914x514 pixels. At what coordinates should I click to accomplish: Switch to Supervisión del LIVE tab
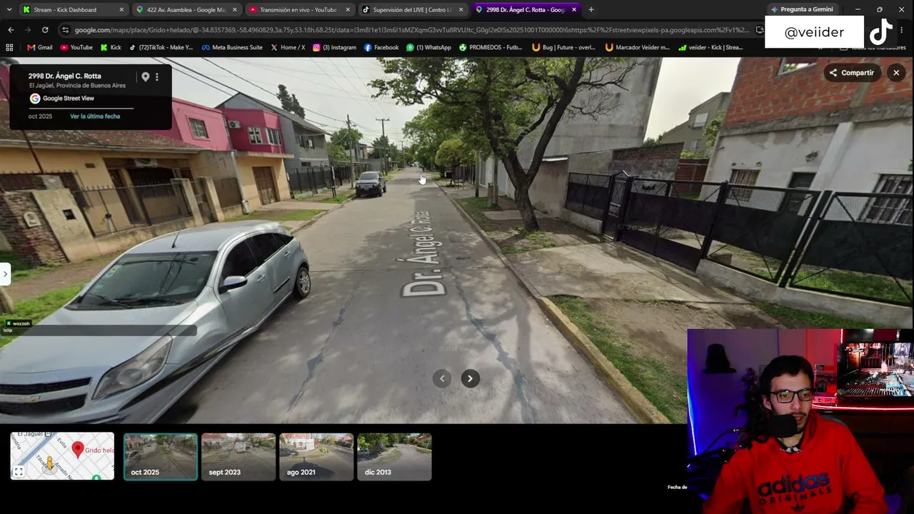tap(412, 10)
